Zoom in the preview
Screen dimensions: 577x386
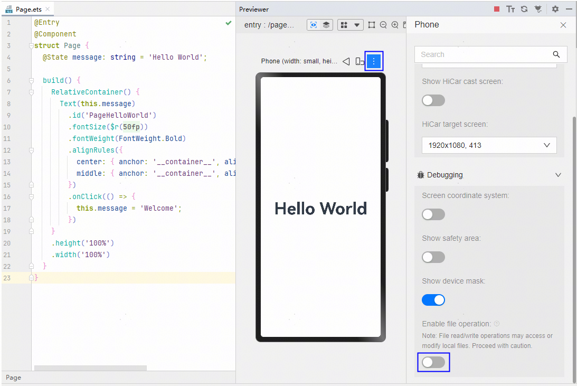click(395, 25)
